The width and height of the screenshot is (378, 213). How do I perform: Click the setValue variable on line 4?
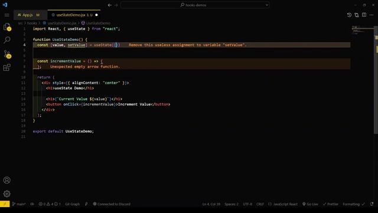(x=76, y=45)
